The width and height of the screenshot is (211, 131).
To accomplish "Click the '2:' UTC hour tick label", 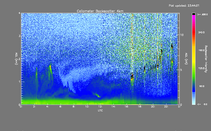I will point(34,107).
